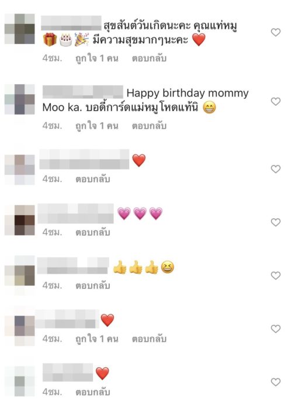This screenshot has width=298, height=407.
Task: Tap like heart on the sixth comment showing ถูกใจ 1 คน
Action: tap(275, 329)
